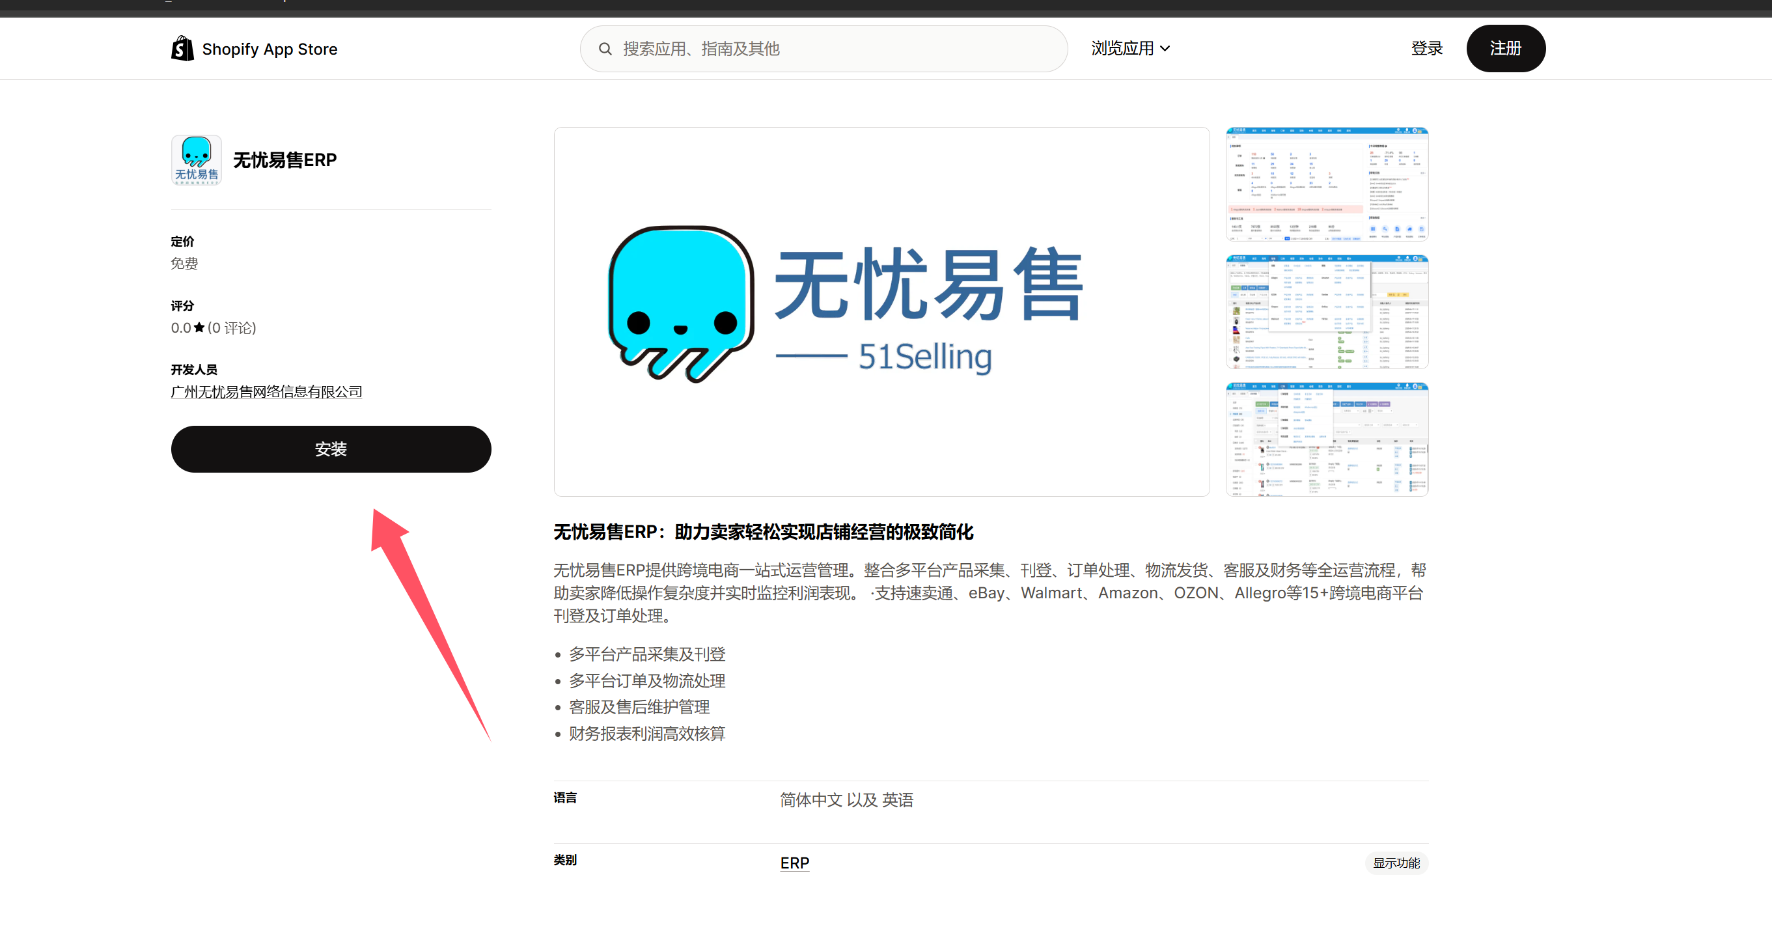Open developer link 广州无忧易售网络信息有限公司

pos(266,391)
